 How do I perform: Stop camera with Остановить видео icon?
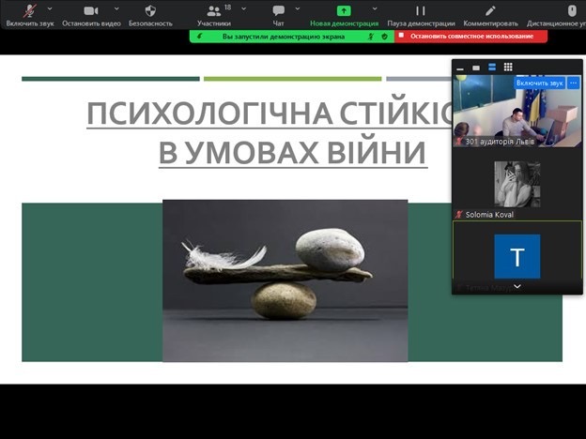point(91,11)
